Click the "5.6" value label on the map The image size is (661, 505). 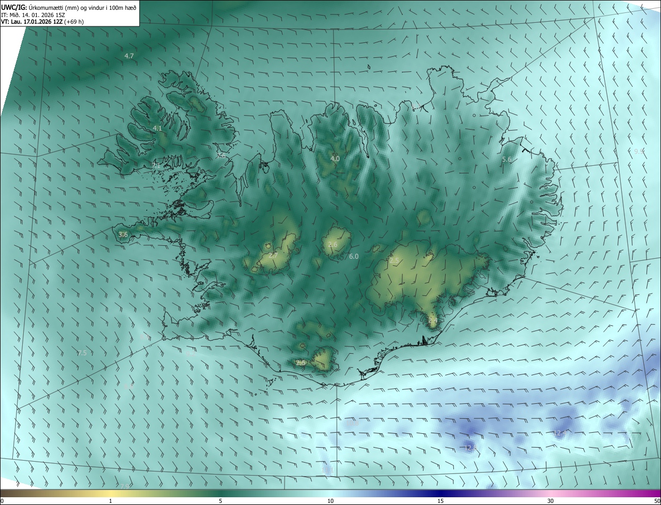point(507,160)
